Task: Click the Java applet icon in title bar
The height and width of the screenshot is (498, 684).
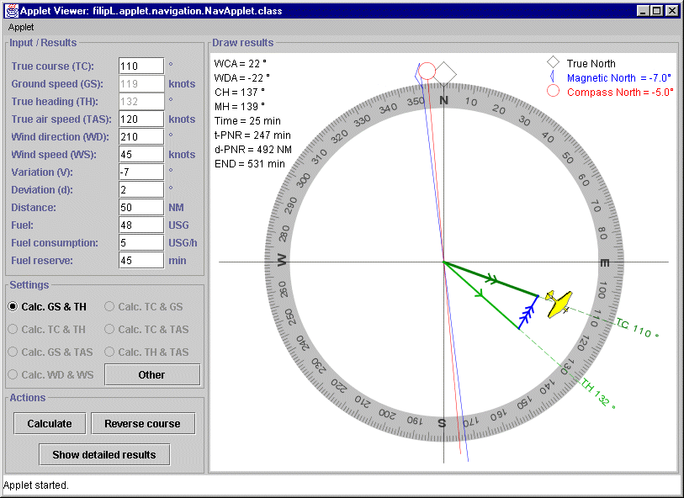Action: pos(11,11)
